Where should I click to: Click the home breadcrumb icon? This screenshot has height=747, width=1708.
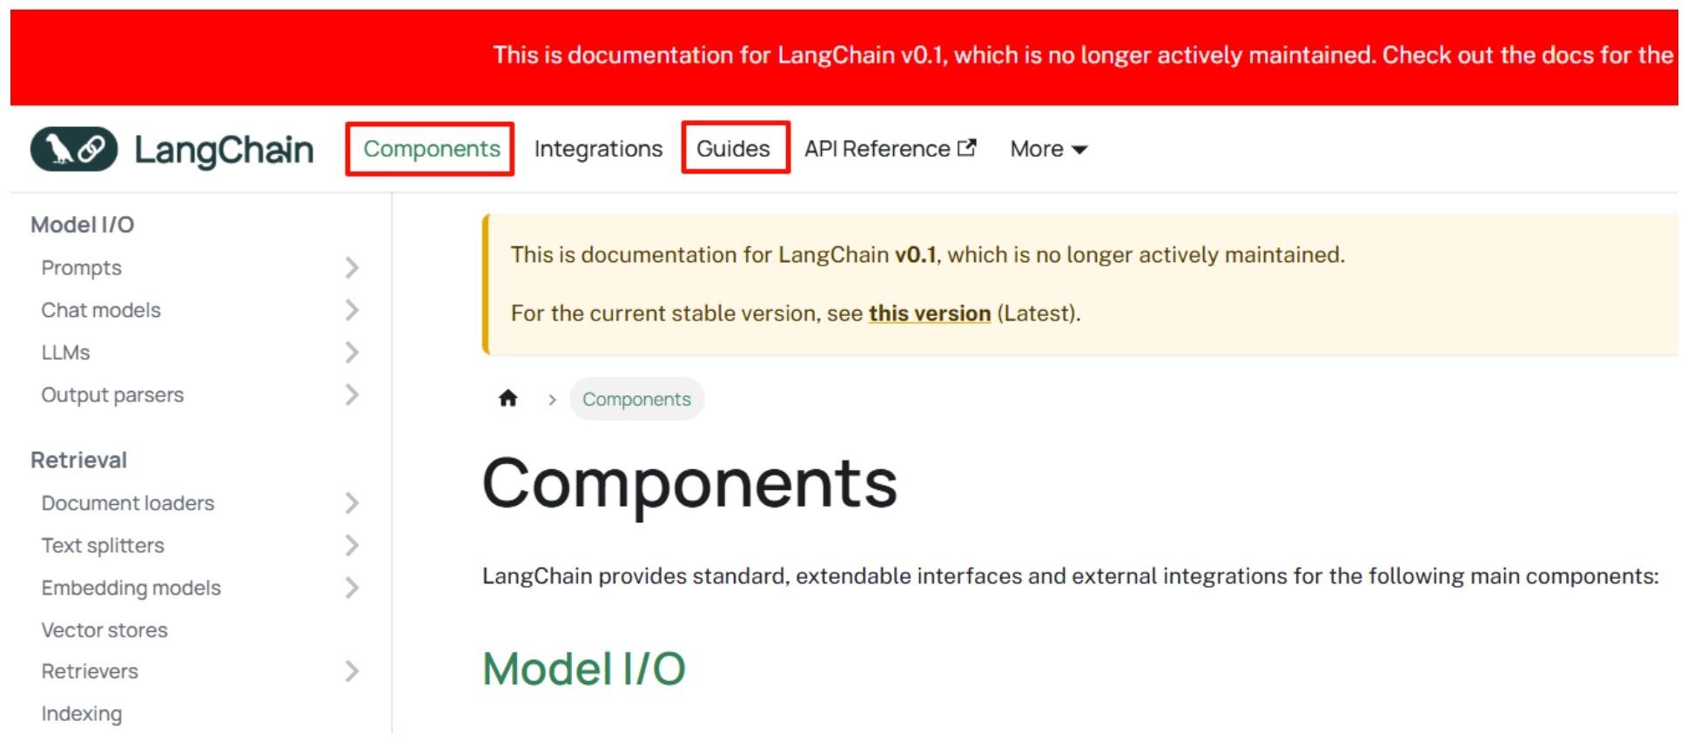508,399
